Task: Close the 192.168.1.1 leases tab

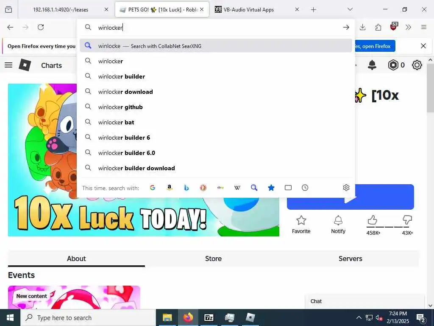Action: pos(106,9)
